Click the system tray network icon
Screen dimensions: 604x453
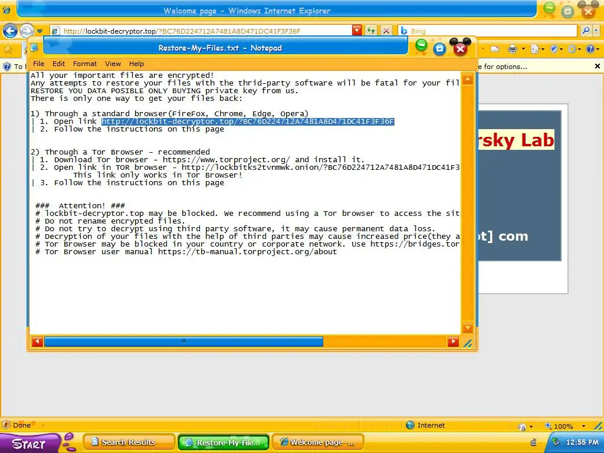pos(556,442)
